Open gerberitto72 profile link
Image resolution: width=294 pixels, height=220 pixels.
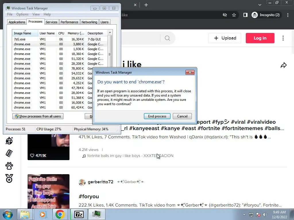(x=100, y=182)
